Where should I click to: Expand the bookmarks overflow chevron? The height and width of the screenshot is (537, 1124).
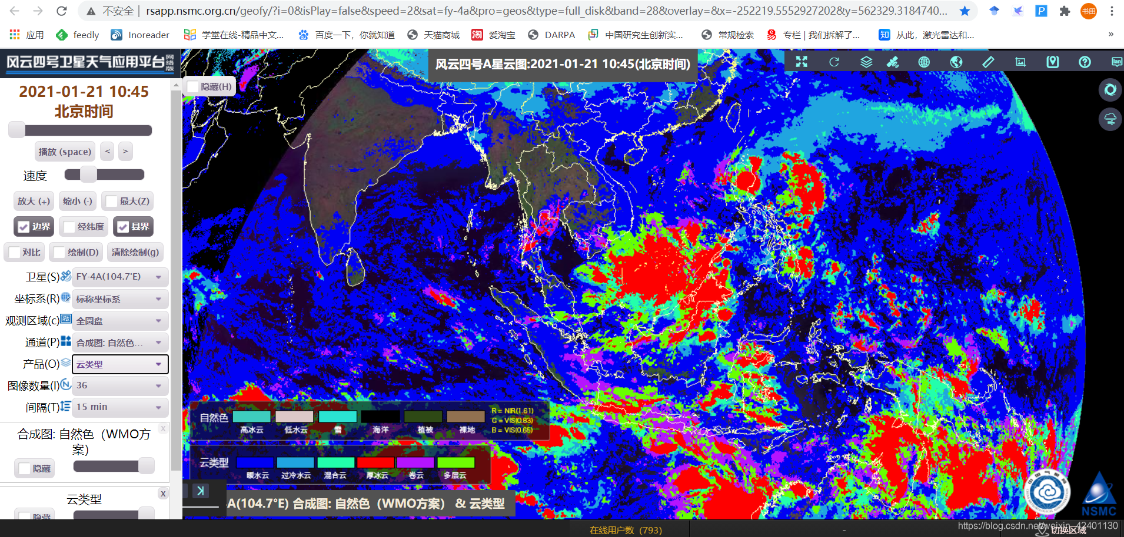(x=1111, y=35)
